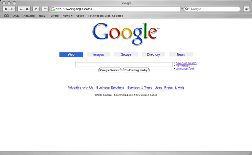Click the Google favicon in address bar
The width and height of the screenshot is (252, 155).
(x=53, y=9)
